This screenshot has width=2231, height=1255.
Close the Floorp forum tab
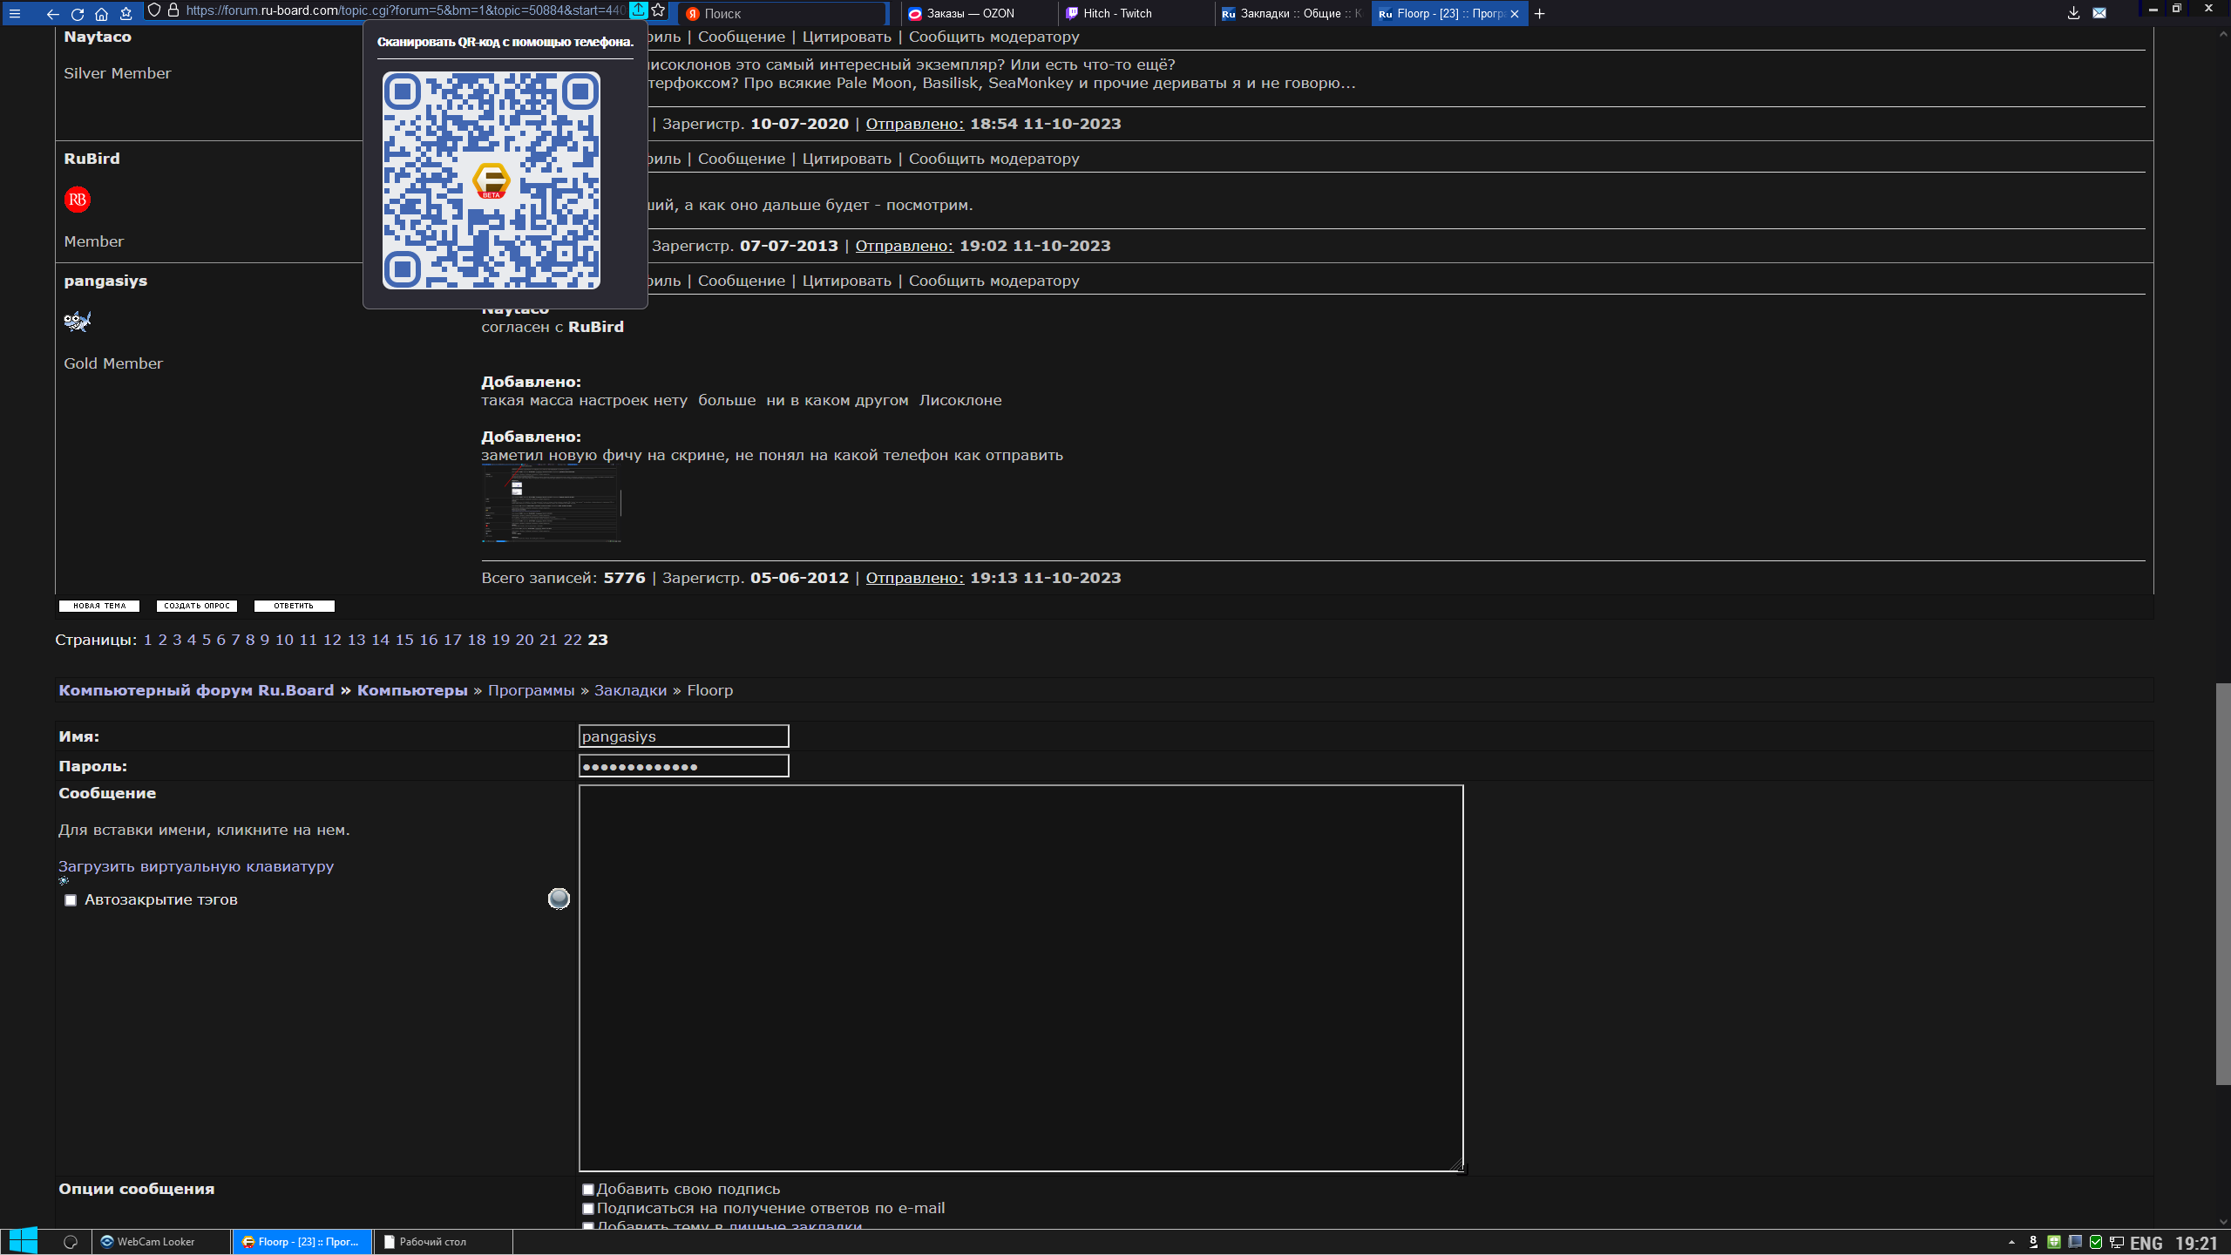coord(1515,13)
